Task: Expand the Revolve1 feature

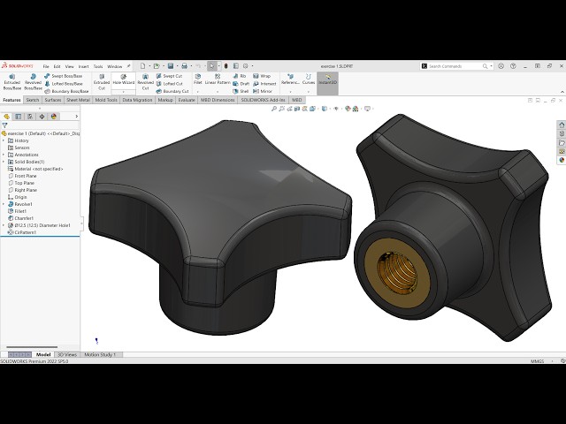Action: click(4, 204)
